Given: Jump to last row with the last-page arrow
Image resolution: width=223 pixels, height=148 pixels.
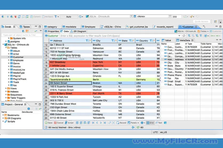Looking at the screenshot, I should click(105, 123).
